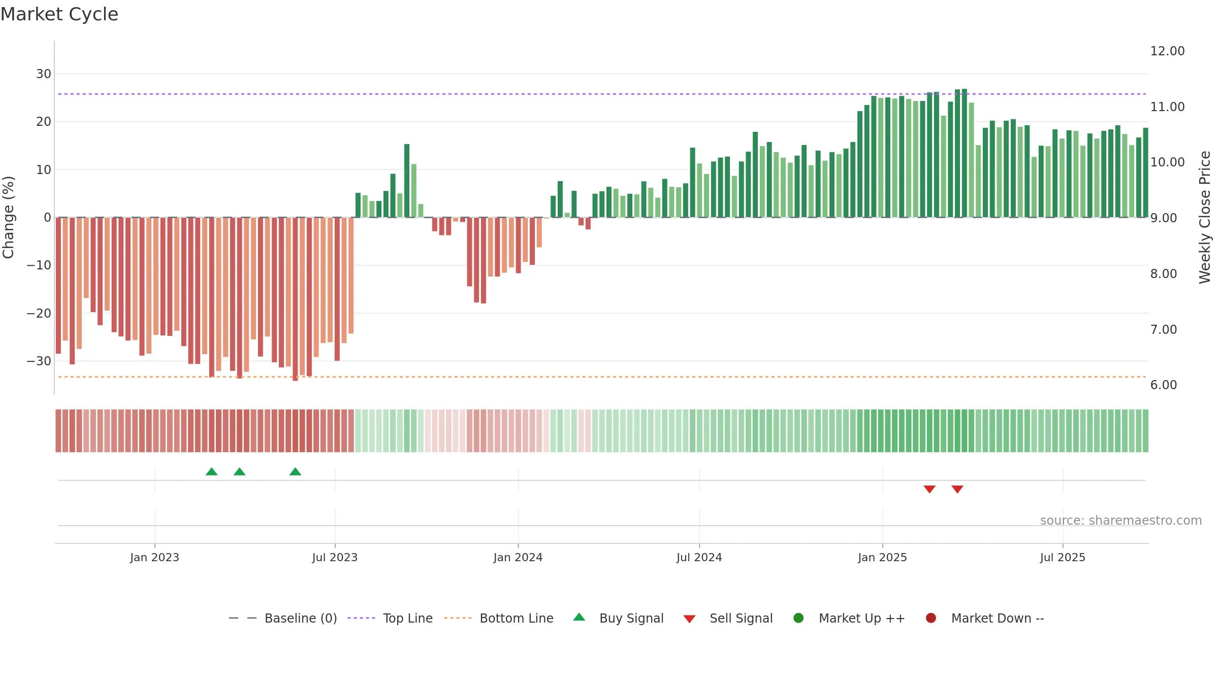Click the Jul 2023 axis label
The width and height of the screenshot is (1219, 685).
click(x=335, y=558)
